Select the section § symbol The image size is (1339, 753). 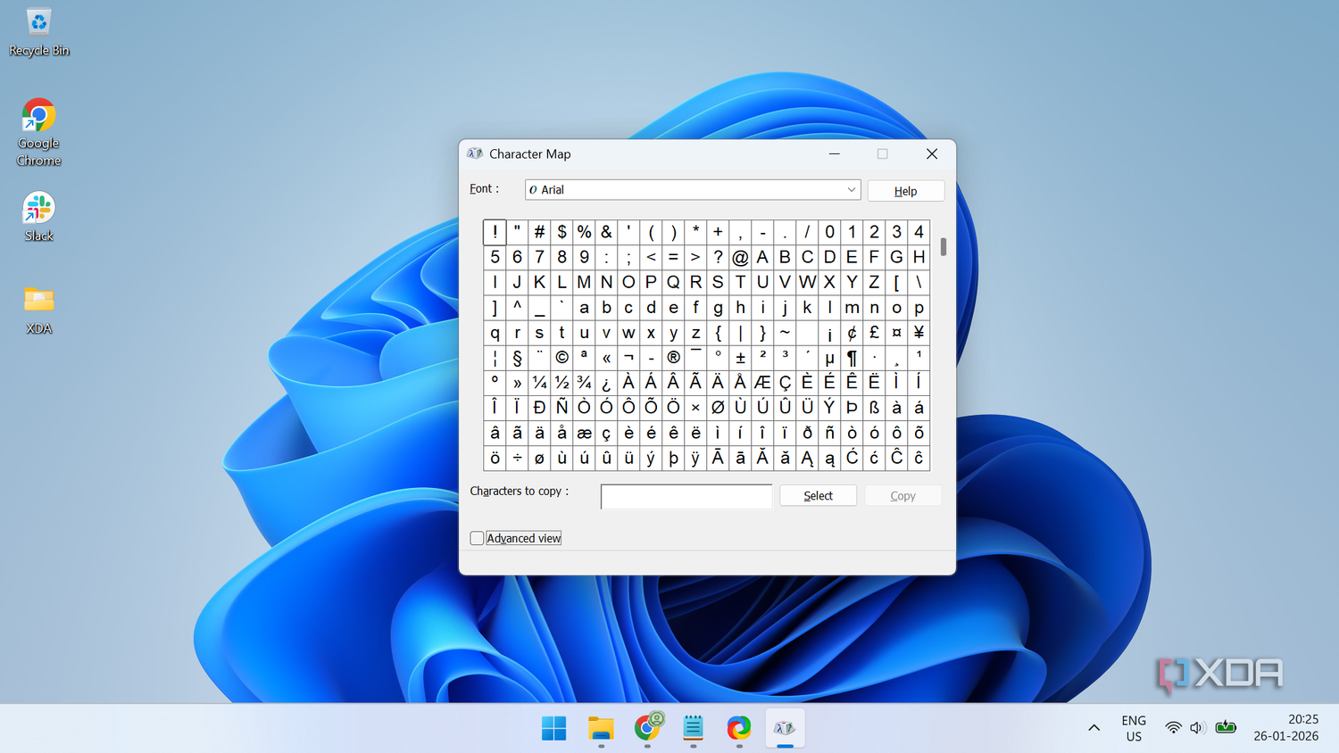[x=517, y=358]
